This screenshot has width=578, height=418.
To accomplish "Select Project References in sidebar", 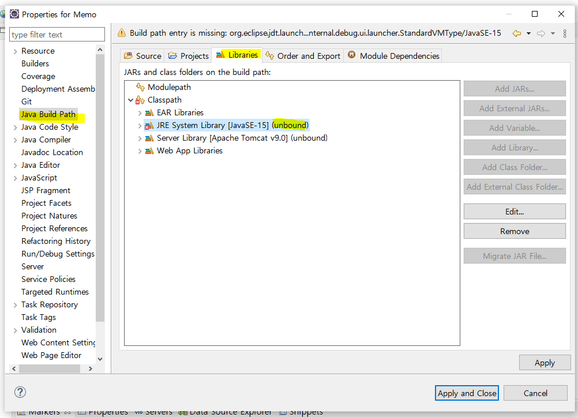I will point(55,229).
